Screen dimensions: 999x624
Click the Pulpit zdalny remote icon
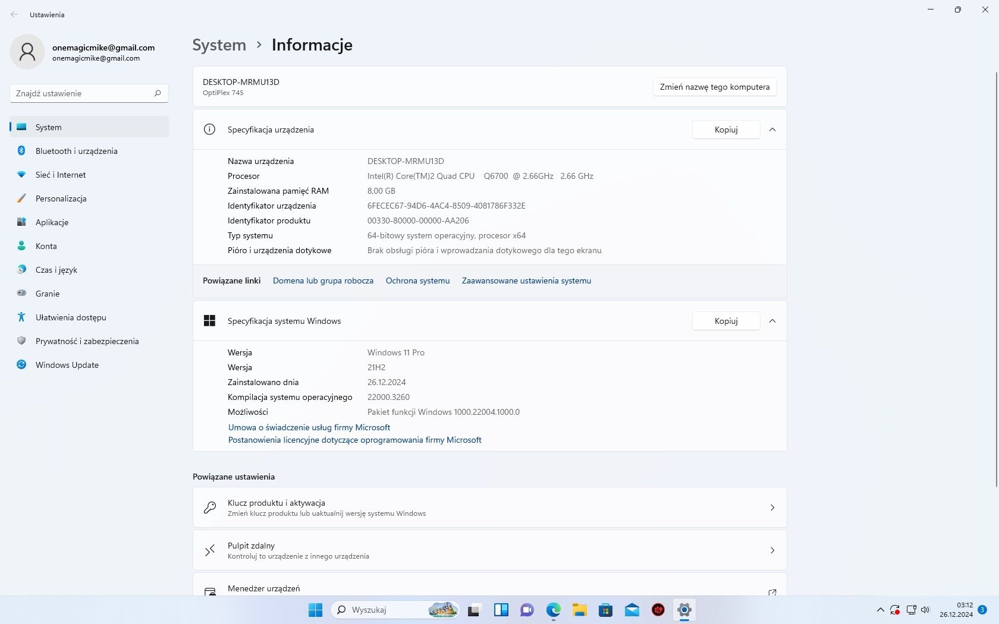pyautogui.click(x=210, y=550)
